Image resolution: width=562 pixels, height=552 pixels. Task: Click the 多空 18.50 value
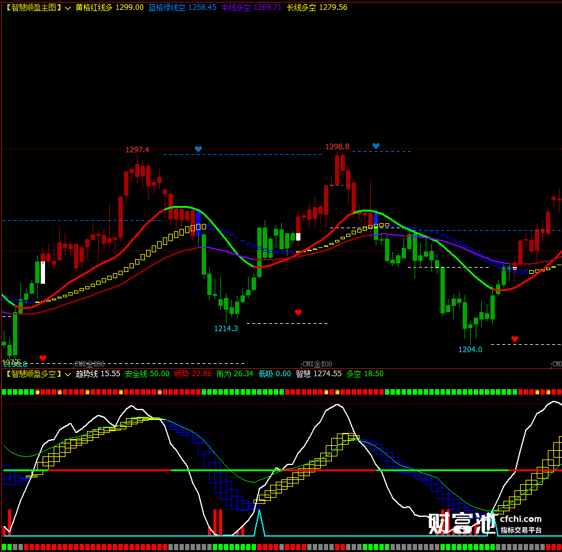click(365, 374)
